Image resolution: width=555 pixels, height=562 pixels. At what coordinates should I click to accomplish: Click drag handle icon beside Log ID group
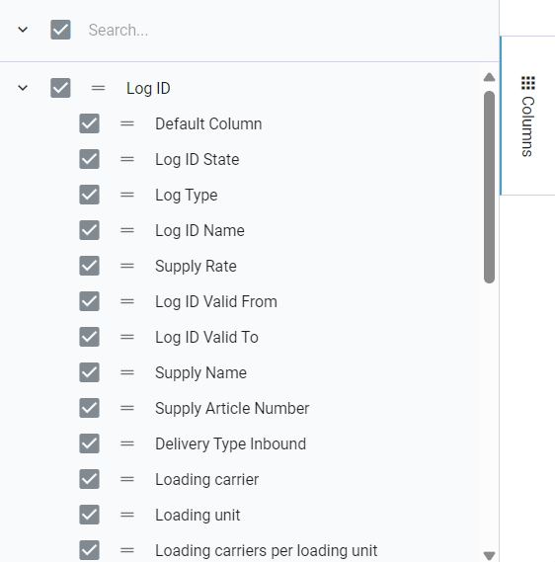(x=98, y=88)
